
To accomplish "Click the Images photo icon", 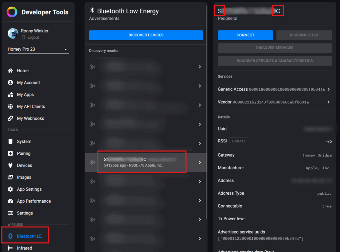I will coord(10,177).
